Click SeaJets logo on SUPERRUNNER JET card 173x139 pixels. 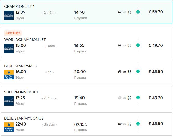coord(9,101)
